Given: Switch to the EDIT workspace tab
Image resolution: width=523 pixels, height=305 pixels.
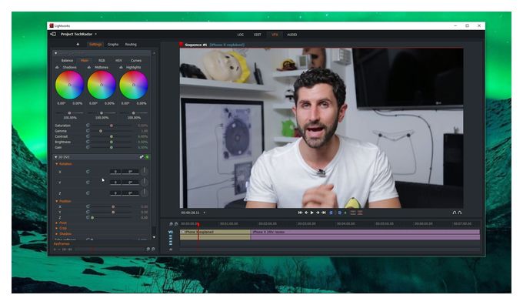Looking at the screenshot, I should (258, 35).
